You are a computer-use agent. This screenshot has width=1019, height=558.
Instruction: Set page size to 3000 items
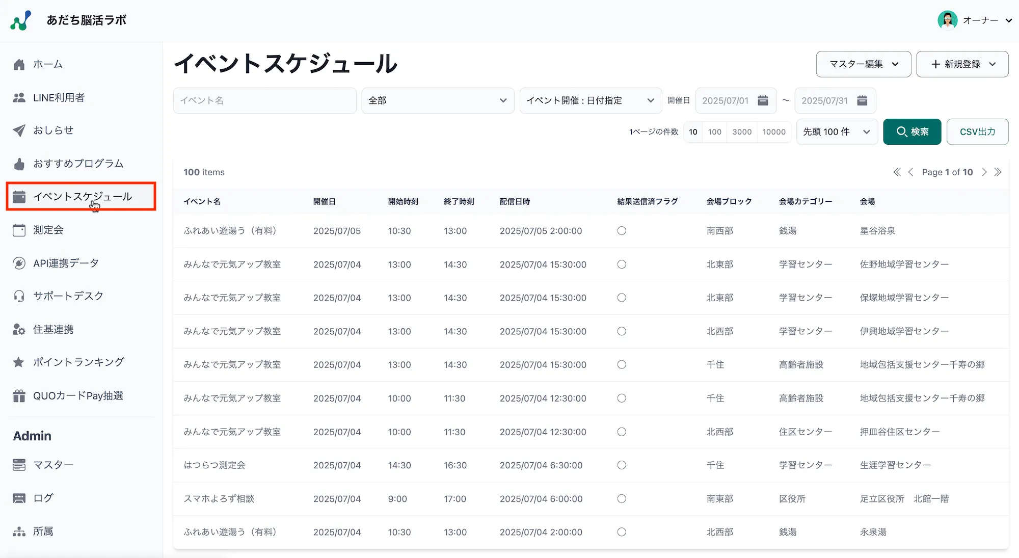pyautogui.click(x=742, y=131)
